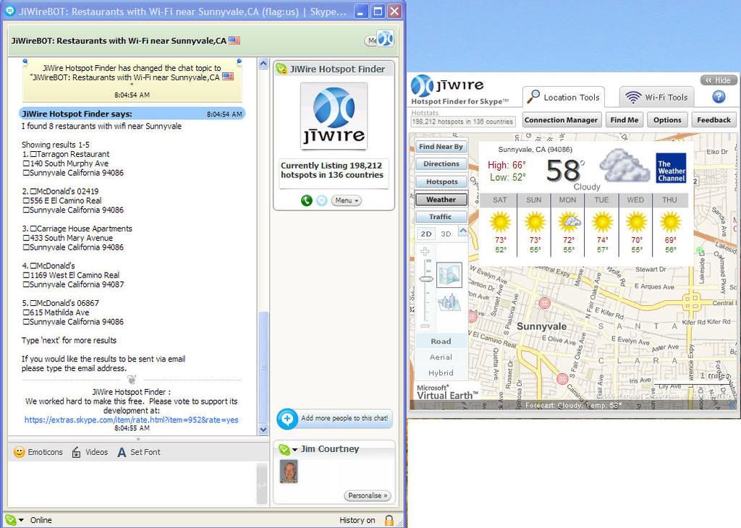741x528 pixels.
Task: Click the map zoom slider handle
Action: [425, 278]
